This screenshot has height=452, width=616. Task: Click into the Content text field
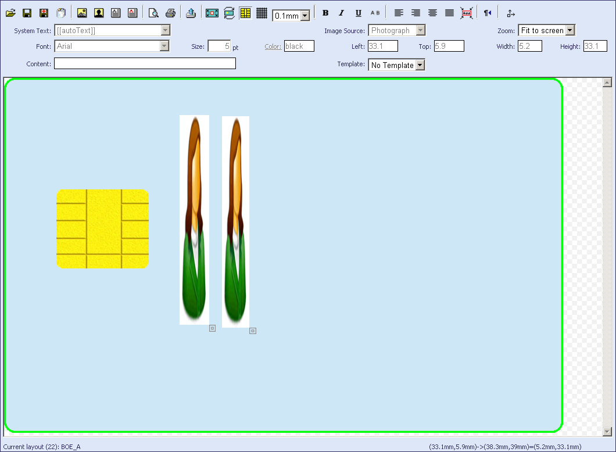click(145, 64)
